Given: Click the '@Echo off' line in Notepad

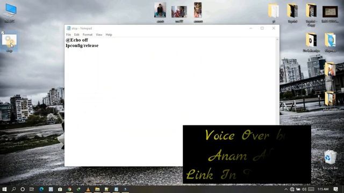Looking at the screenshot, I should [77, 40].
